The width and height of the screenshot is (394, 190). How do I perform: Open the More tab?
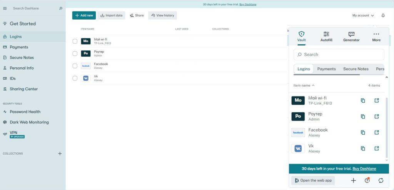376,37
